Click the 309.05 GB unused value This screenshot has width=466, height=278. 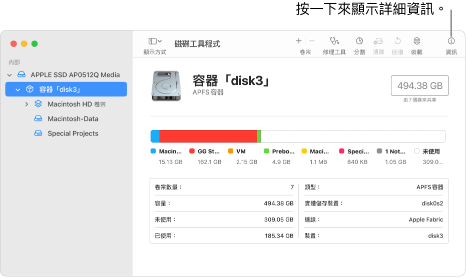point(279,219)
